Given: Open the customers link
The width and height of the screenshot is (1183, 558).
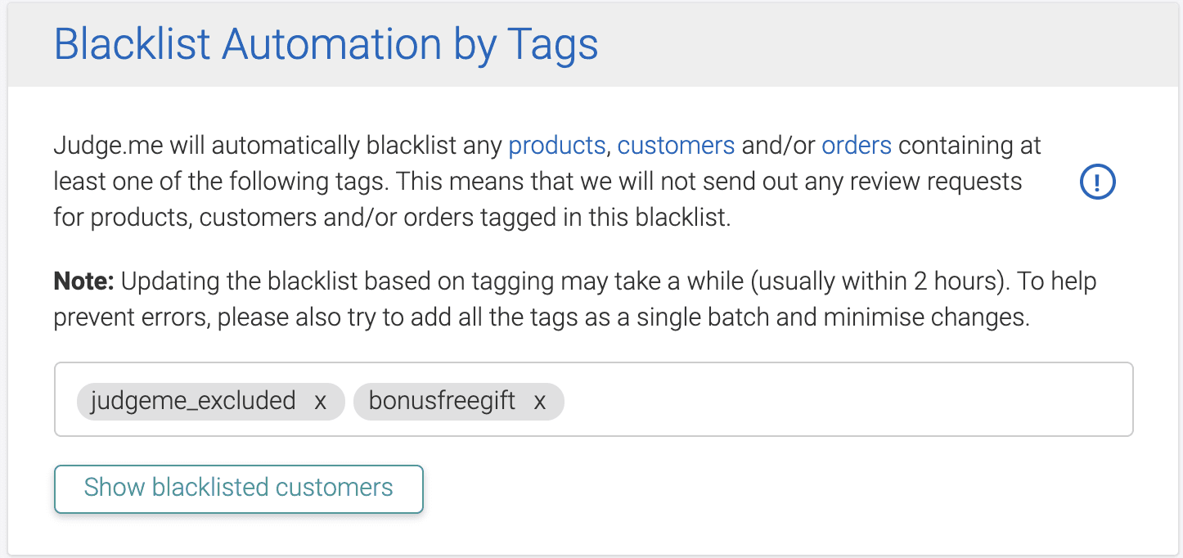Looking at the screenshot, I should (x=676, y=146).
